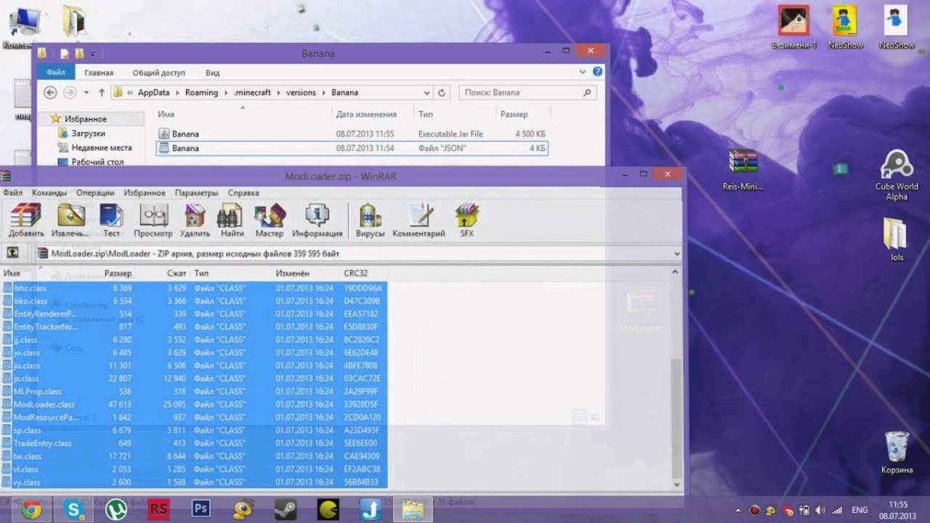Refresh the Banana folder view
Image resolution: width=930 pixels, height=523 pixels.
click(442, 93)
